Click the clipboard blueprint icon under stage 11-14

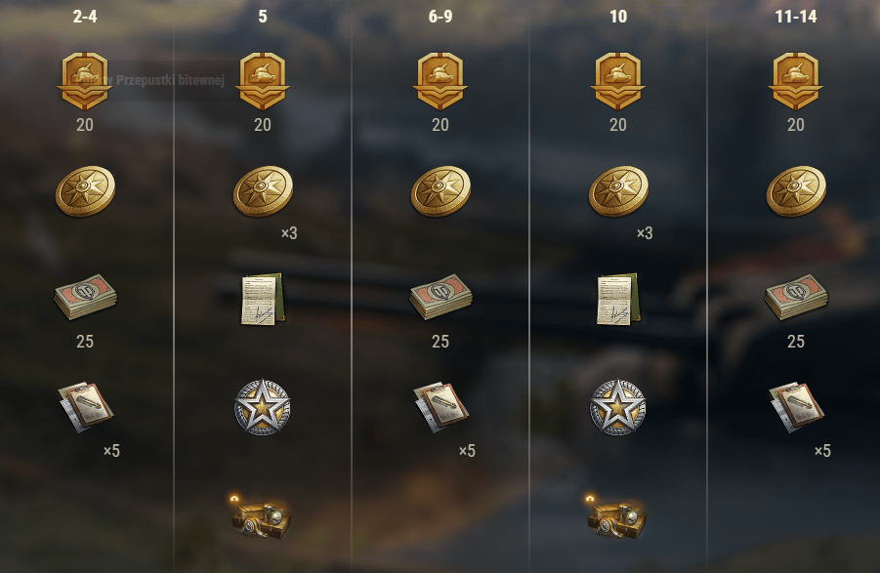[x=796, y=407]
